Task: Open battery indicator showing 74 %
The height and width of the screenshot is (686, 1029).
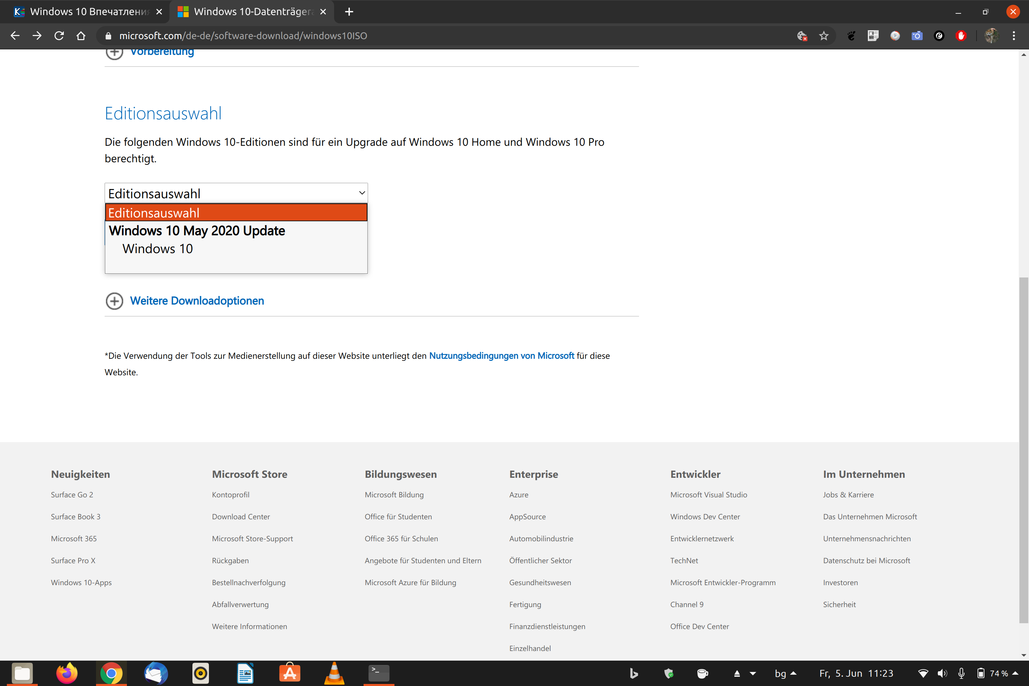Action: 992,673
